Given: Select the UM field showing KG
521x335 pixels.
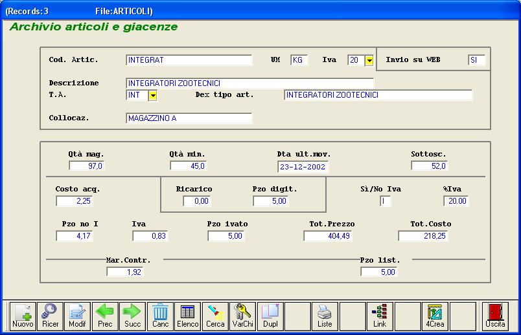Looking at the screenshot, I should pyautogui.click(x=299, y=60).
